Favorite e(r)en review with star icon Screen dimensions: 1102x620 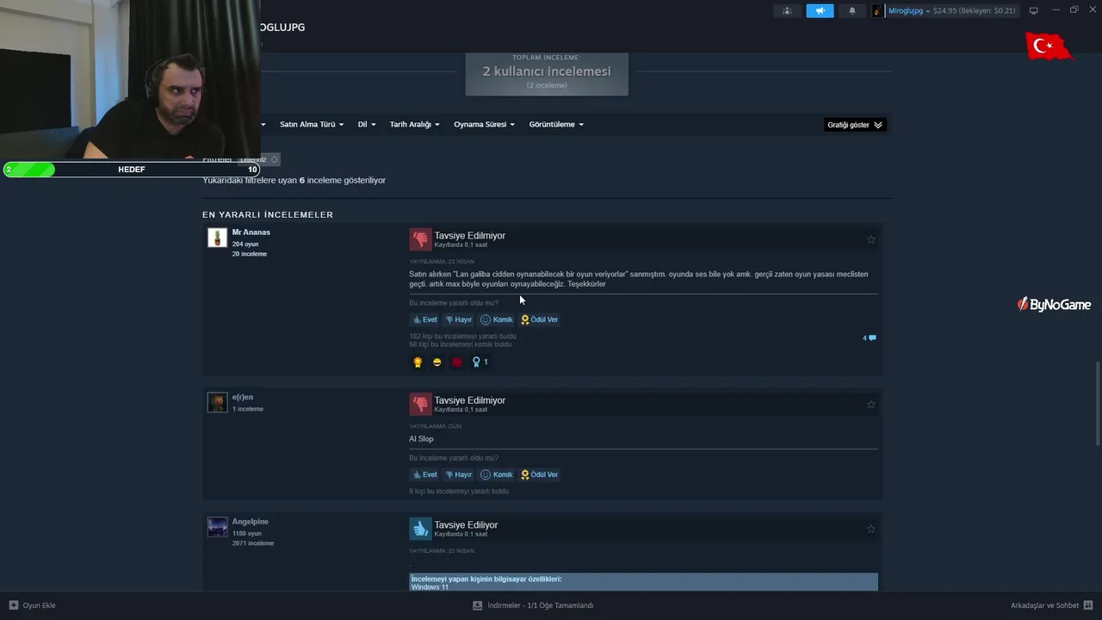click(870, 405)
